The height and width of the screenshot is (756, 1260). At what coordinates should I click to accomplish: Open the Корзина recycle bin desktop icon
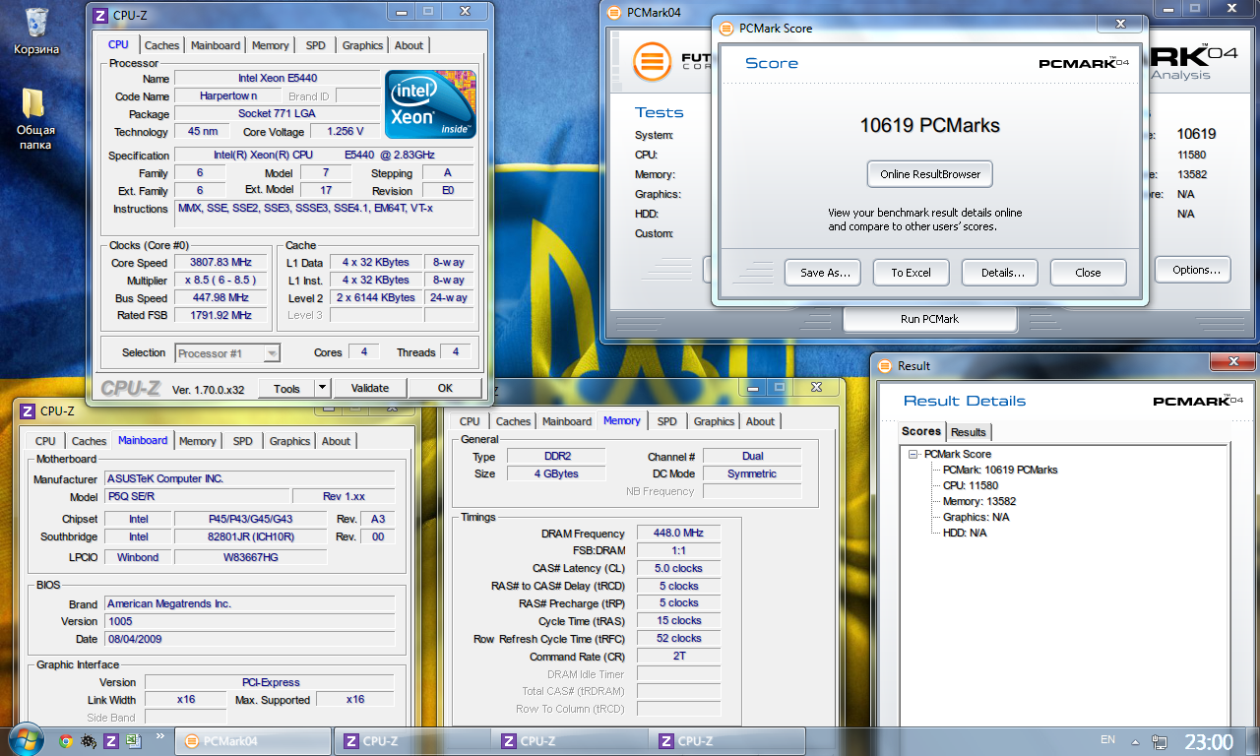tap(36, 30)
